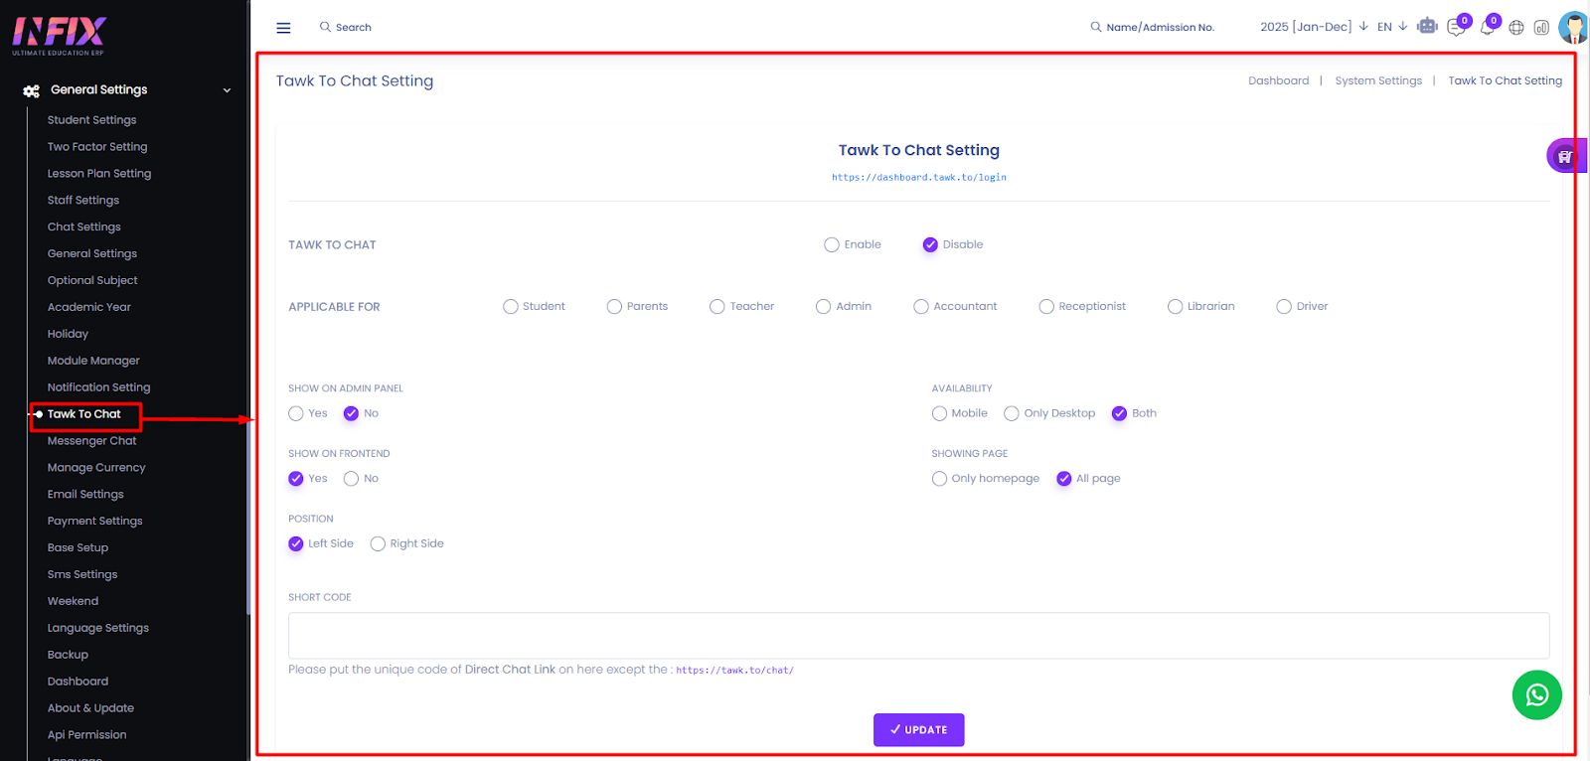Click into the Short Code input field

919,636
